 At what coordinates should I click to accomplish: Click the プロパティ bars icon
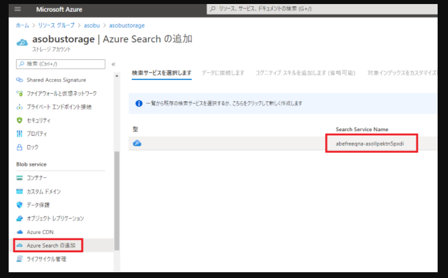click(x=20, y=134)
